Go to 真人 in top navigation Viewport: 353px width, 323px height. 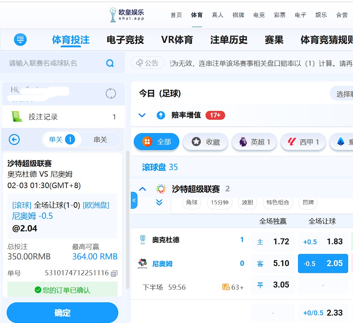tap(217, 15)
